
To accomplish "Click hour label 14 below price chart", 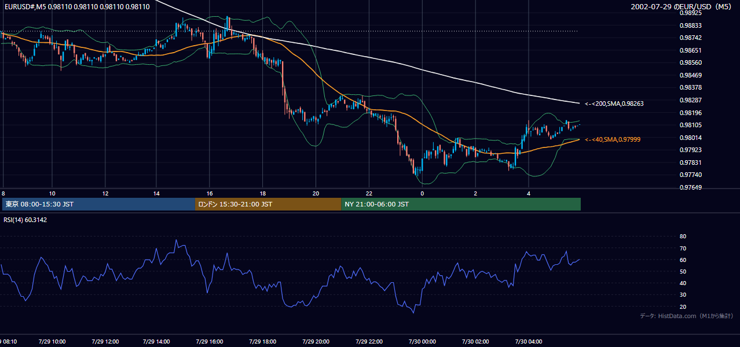I will [156, 193].
